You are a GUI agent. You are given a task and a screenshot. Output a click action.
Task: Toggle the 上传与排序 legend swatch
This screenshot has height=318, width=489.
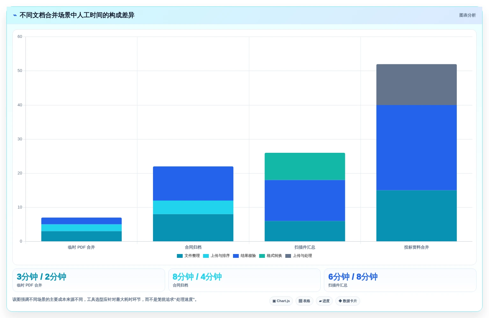tap(206, 256)
